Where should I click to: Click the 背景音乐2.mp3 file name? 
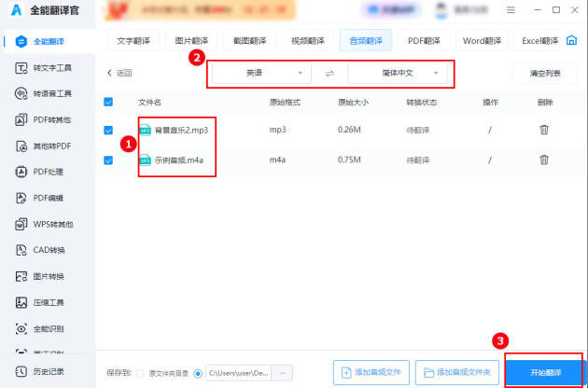[x=181, y=130]
